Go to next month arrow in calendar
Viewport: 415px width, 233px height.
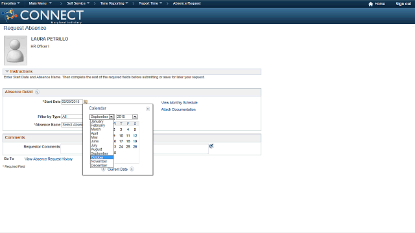point(132,169)
